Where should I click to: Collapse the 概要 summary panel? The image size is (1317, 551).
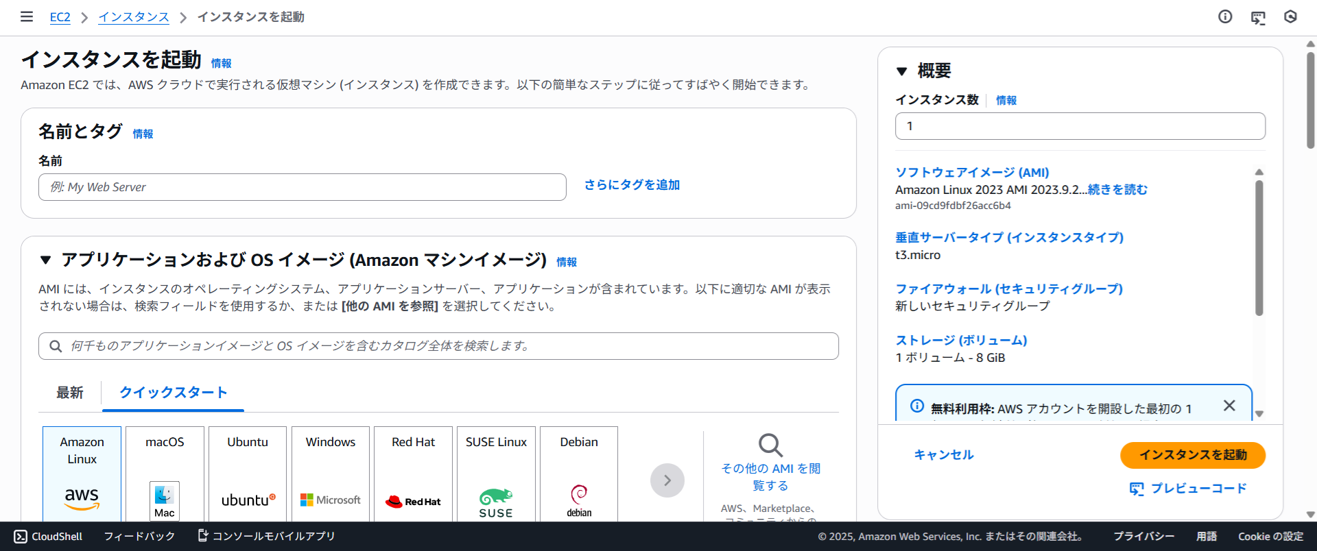click(x=902, y=71)
